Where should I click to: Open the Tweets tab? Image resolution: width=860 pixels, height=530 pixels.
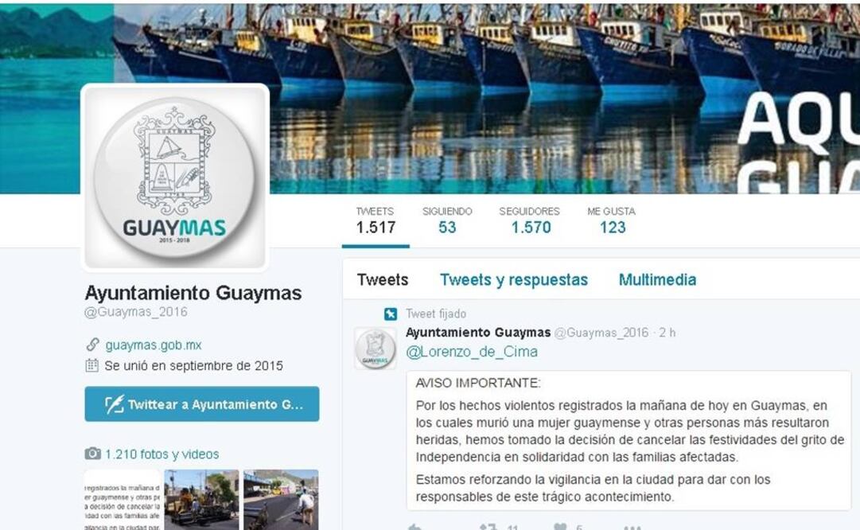click(383, 280)
